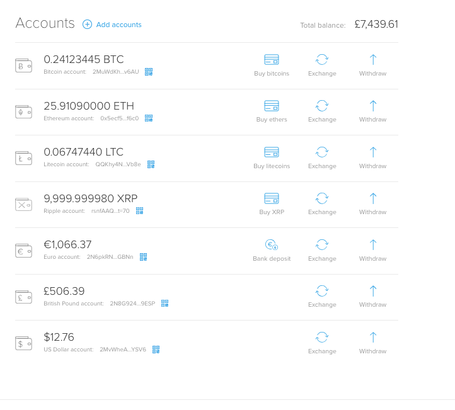Click Exchange arrows icon in Euro row

322,245
